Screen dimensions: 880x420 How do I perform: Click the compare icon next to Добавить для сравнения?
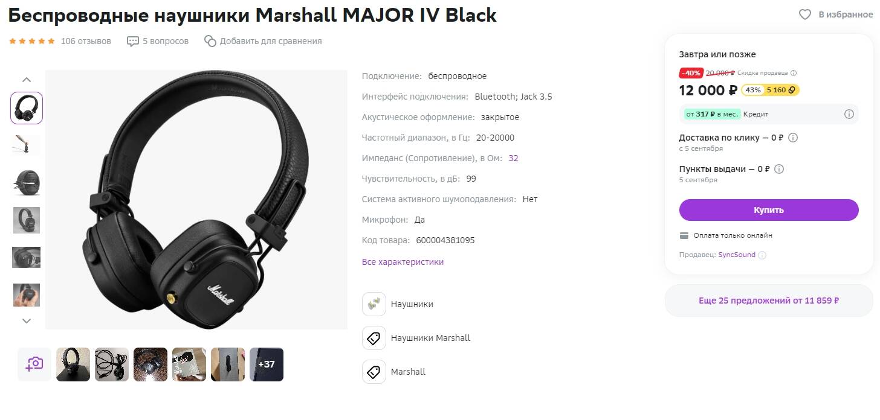coord(210,41)
